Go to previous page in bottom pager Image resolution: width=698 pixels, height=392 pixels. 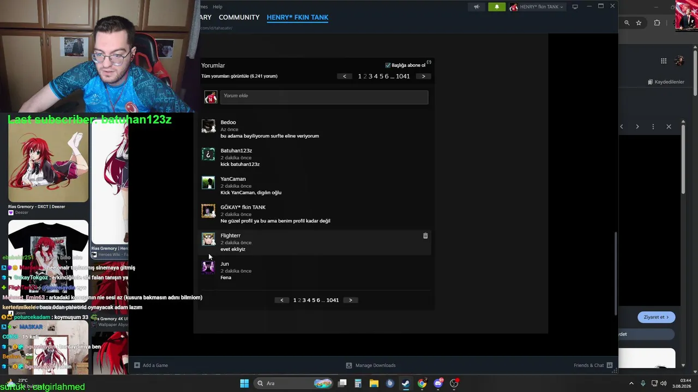(x=281, y=300)
